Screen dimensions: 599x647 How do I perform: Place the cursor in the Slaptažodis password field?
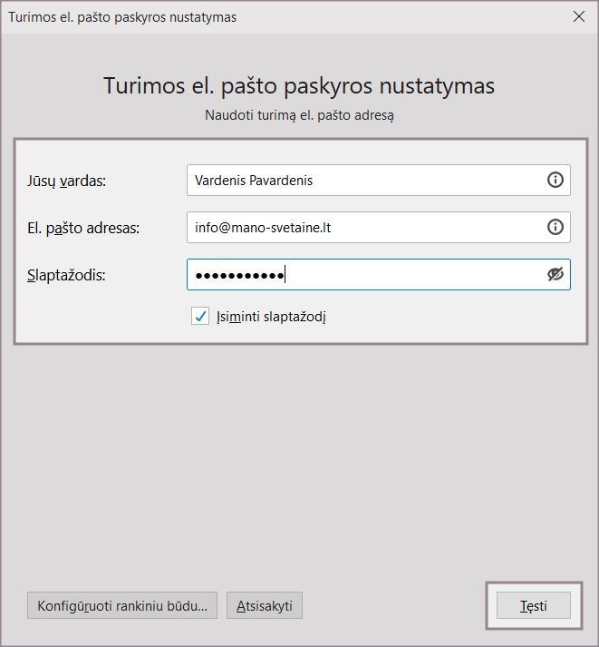[408, 274]
